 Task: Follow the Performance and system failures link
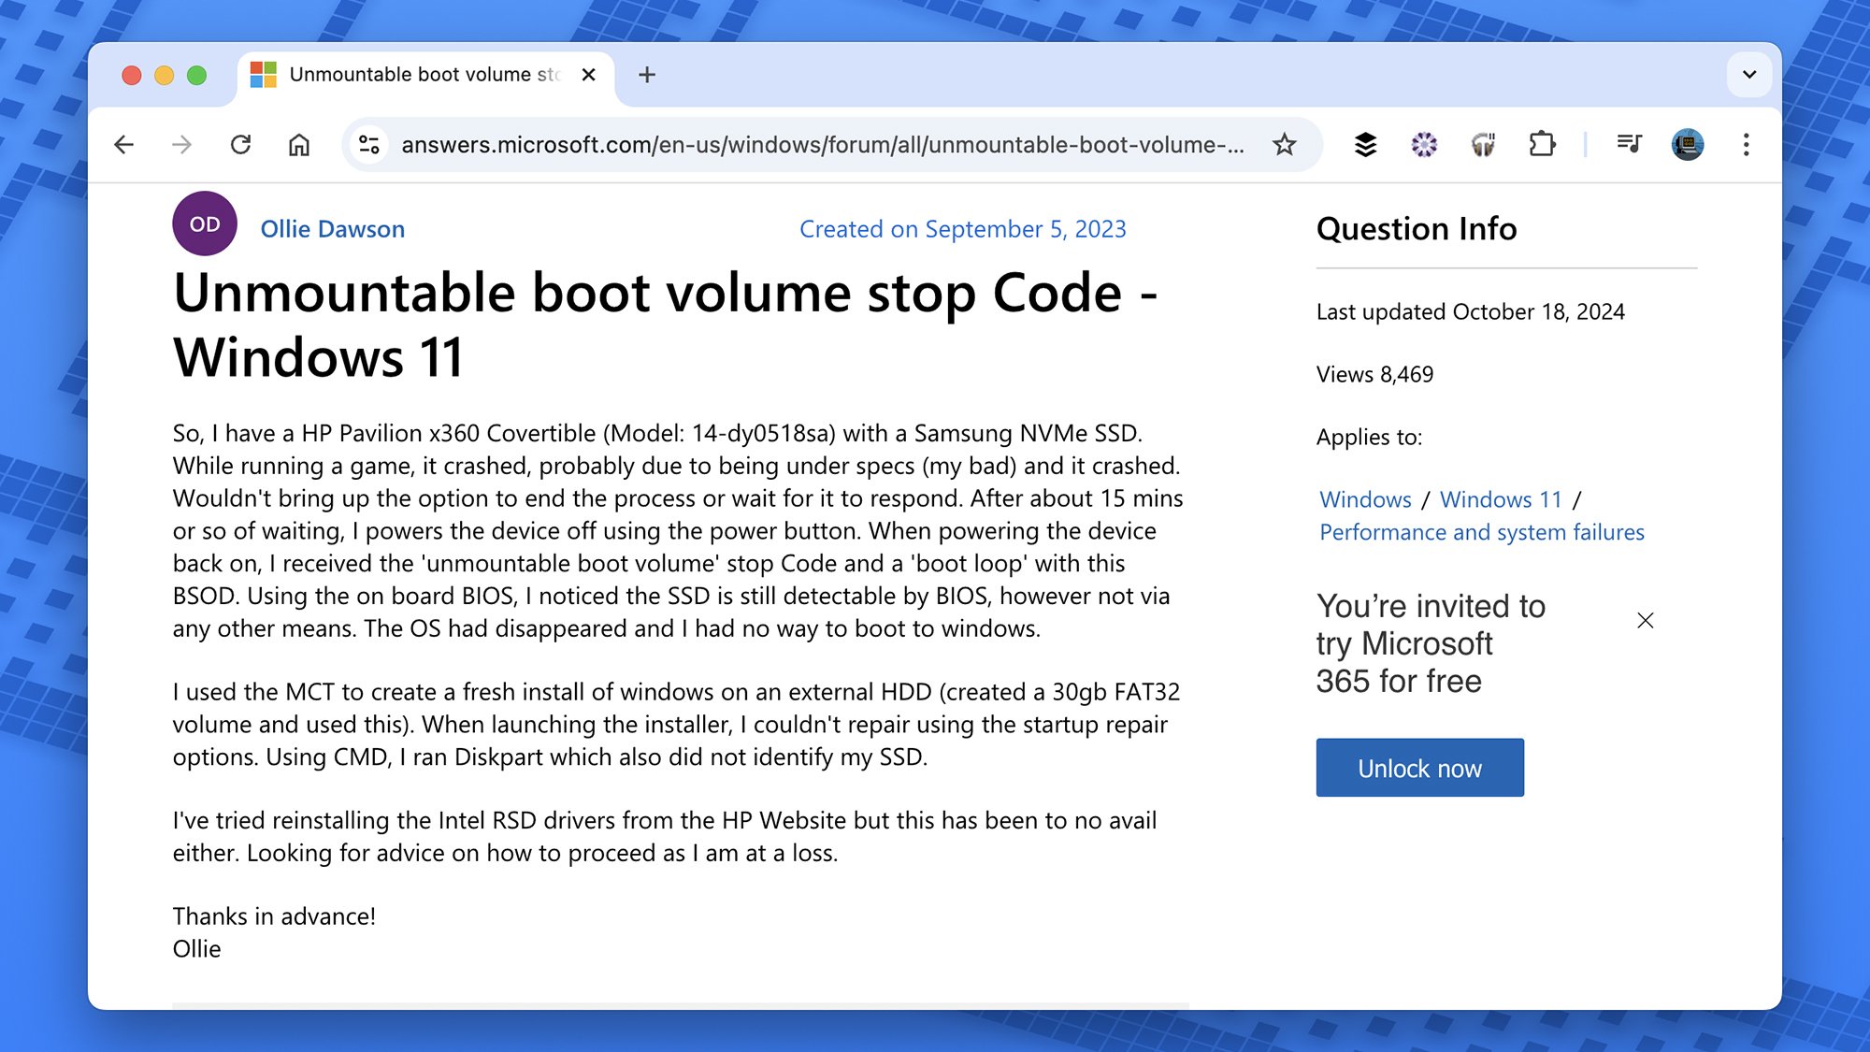tap(1481, 532)
